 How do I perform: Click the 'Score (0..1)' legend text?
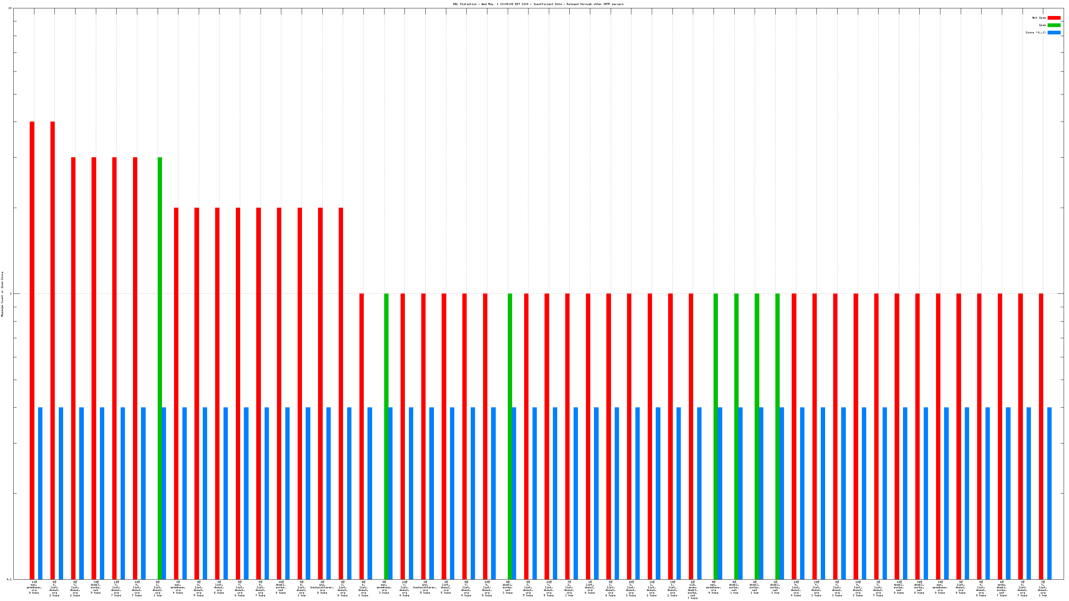click(1035, 32)
